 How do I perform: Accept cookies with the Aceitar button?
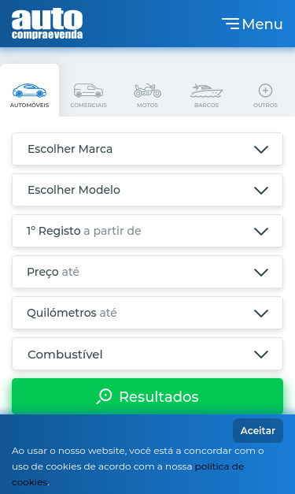[x=258, y=431]
